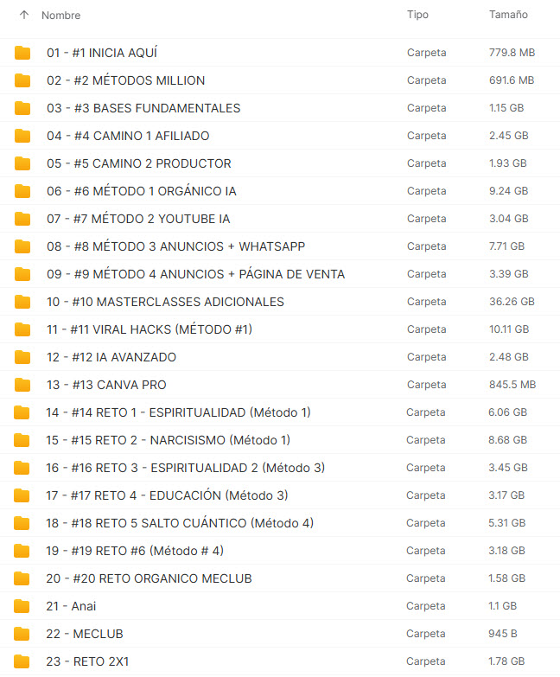Click the size value 10.11 GB

509,329
